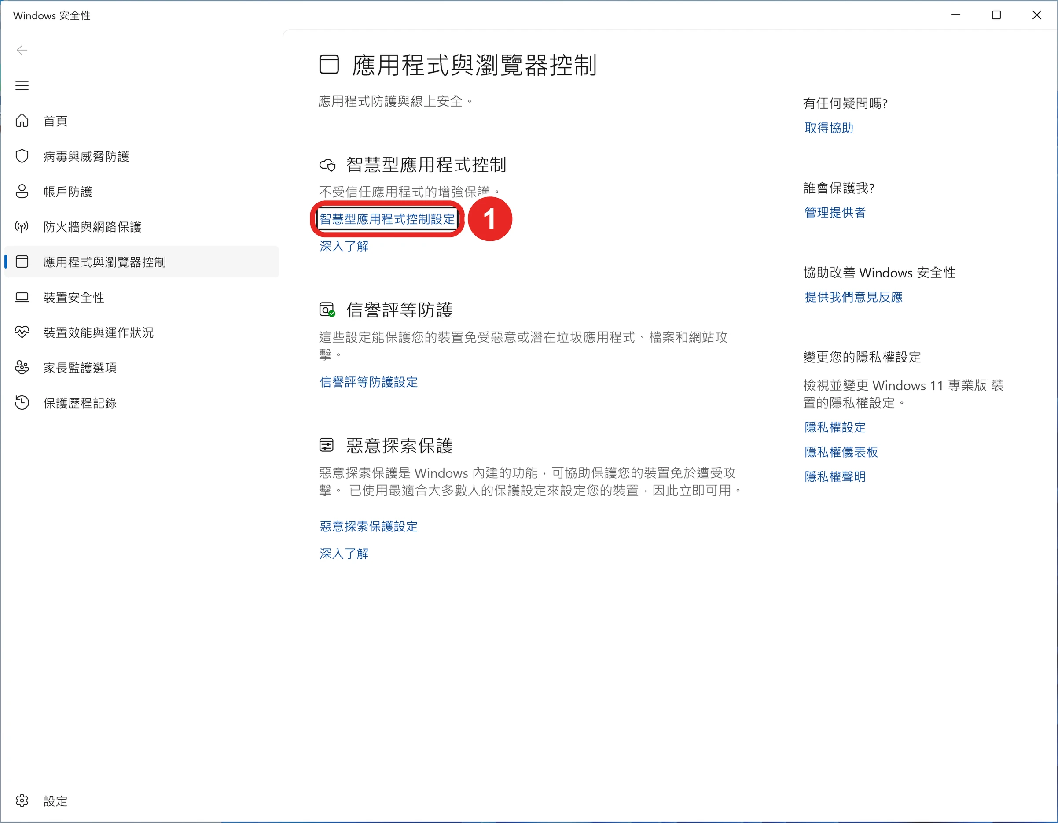This screenshot has width=1058, height=823.
Task: Click shield icon for 病毒與威脅防護
Action: (22, 156)
